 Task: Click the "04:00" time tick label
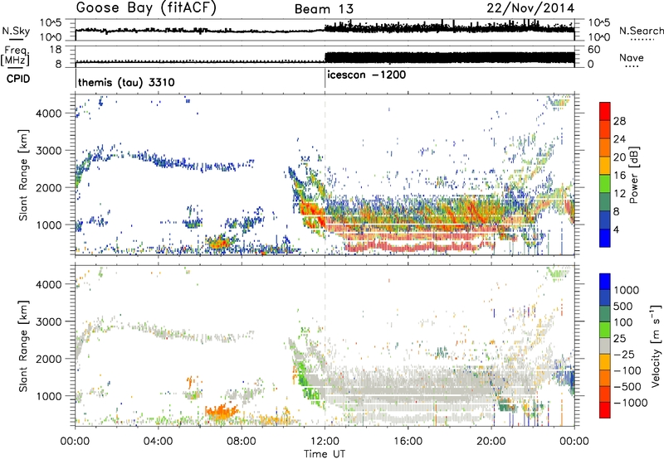(x=158, y=442)
